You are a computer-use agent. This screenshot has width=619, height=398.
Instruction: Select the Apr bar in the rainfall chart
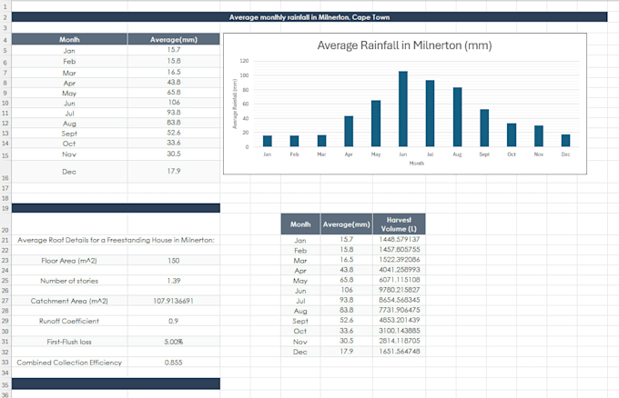tap(349, 131)
